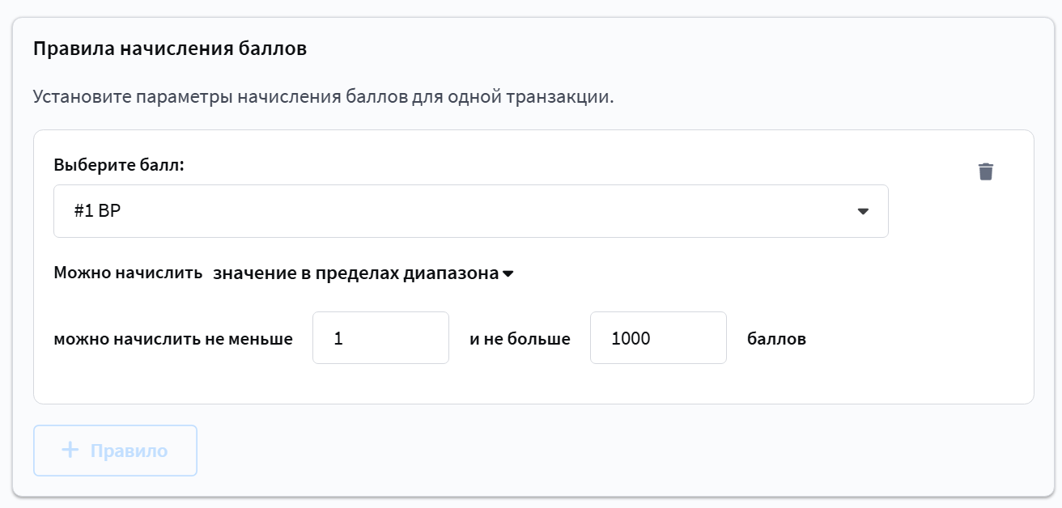Image resolution: width=1062 pixels, height=508 pixels.
Task: Click the Правило label text on the add button
Action: [x=129, y=451]
